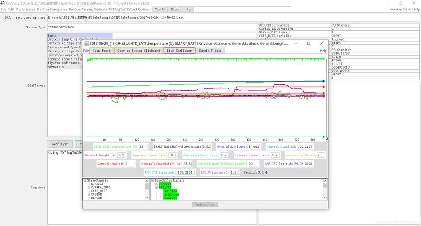Select the highlighted latitude signal under APP_GPS
This screenshot has height=226, width=421.
tap(170, 191)
